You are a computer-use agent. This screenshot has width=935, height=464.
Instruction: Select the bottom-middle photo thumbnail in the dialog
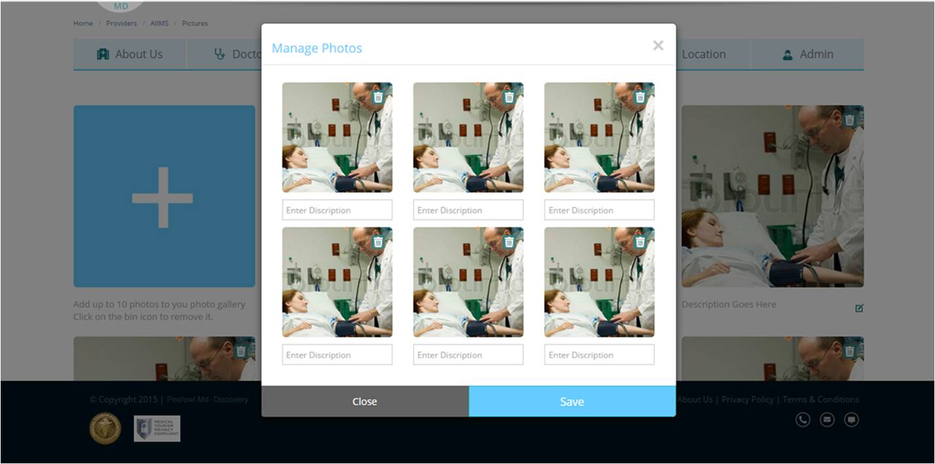(469, 282)
